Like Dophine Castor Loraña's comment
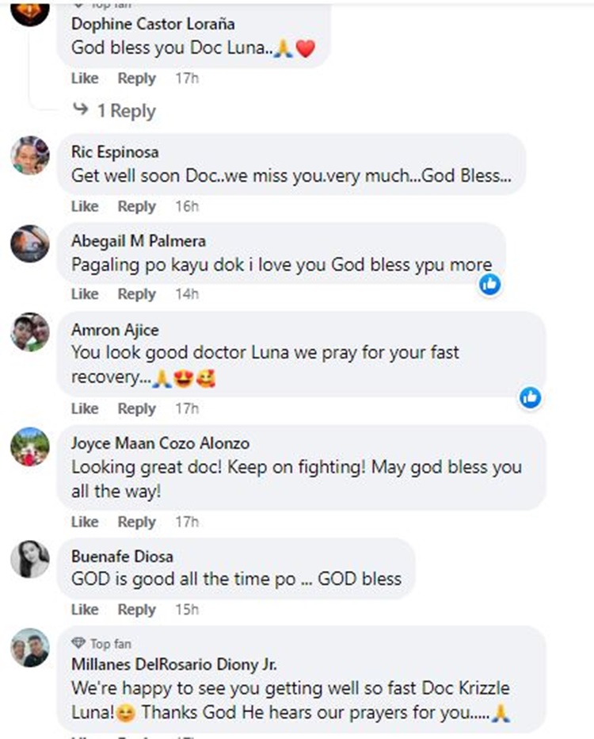 pyautogui.click(x=84, y=78)
